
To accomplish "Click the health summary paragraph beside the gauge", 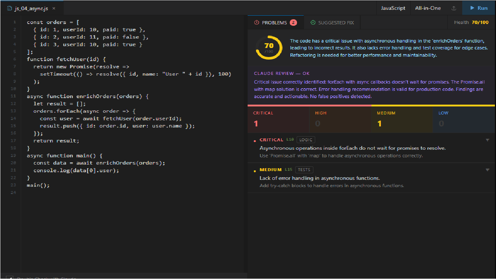I will (389, 48).
